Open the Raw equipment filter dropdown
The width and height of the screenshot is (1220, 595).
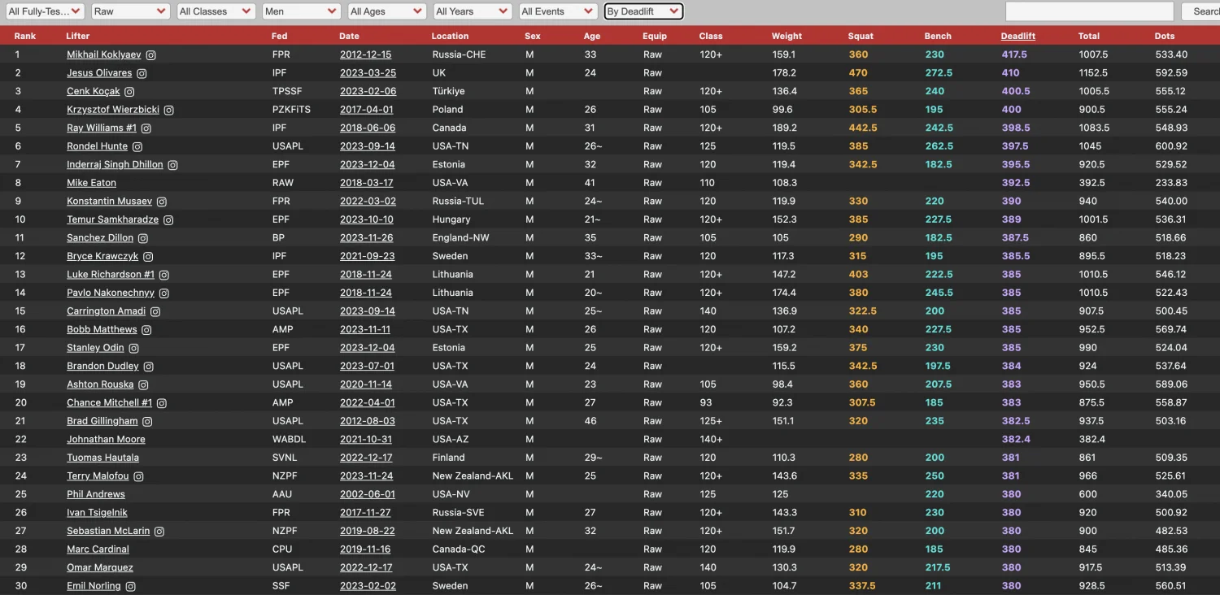(x=130, y=11)
